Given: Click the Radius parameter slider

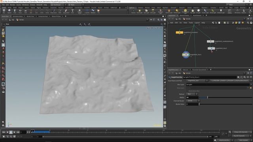Looking at the screenshot, I should point(225,97).
